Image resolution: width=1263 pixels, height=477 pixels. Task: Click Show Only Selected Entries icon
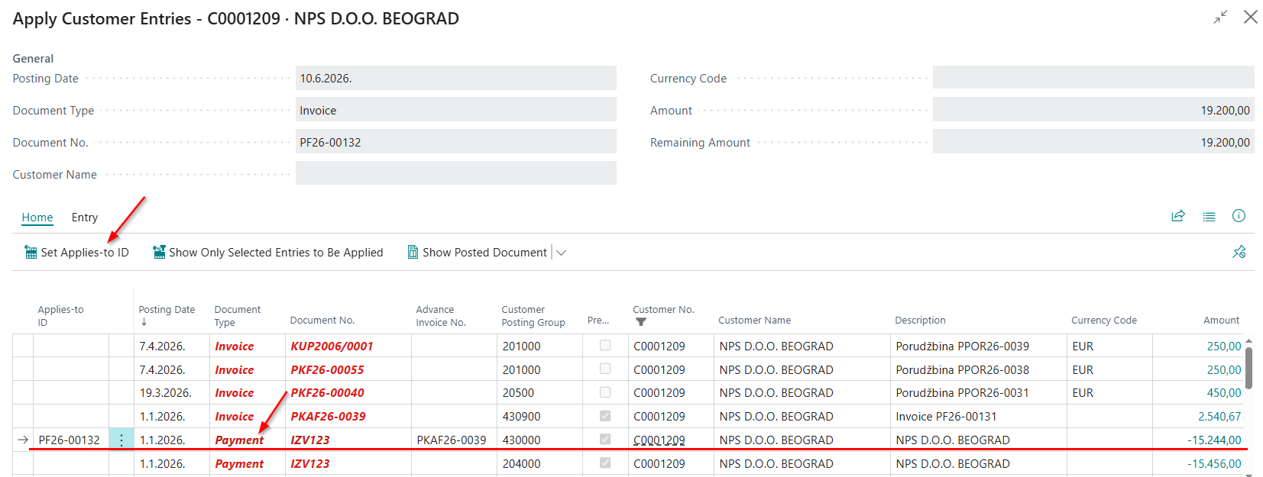point(159,253)
